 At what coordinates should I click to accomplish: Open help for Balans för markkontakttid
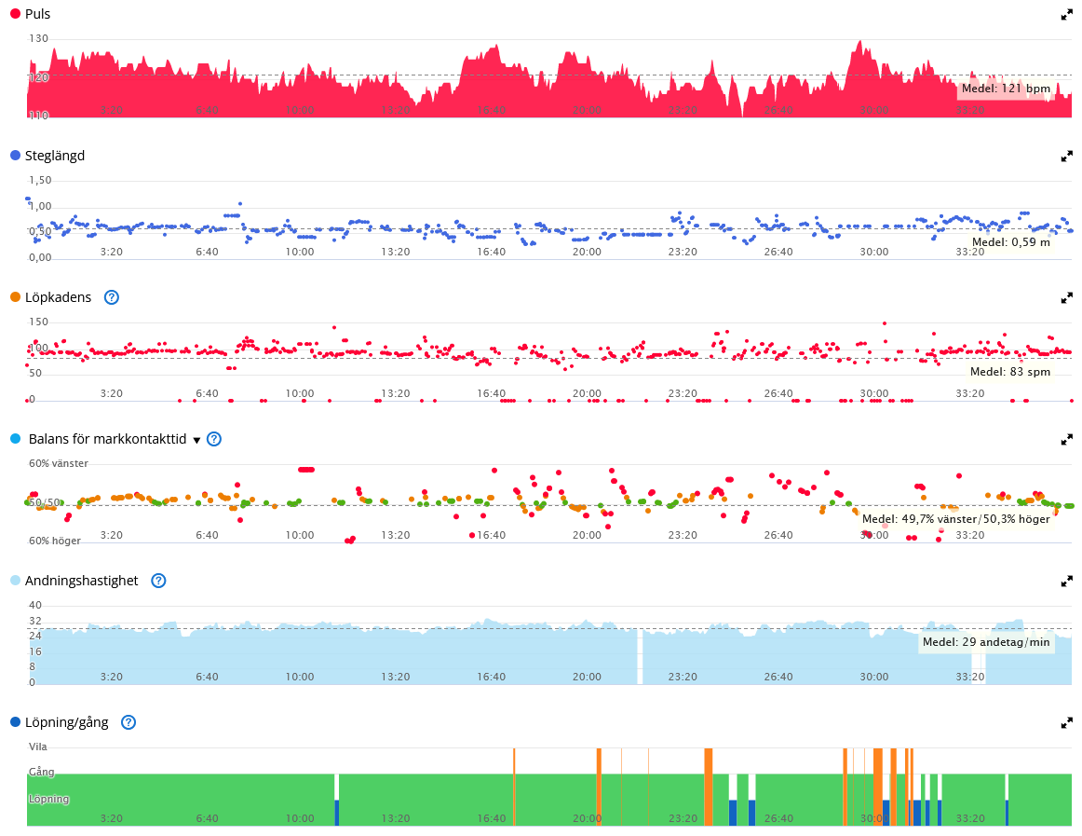pyautogui.click(x=214, y=439)
